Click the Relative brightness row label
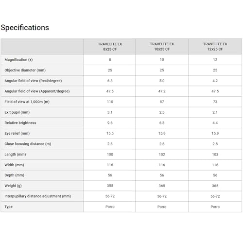 click(20, 123)
